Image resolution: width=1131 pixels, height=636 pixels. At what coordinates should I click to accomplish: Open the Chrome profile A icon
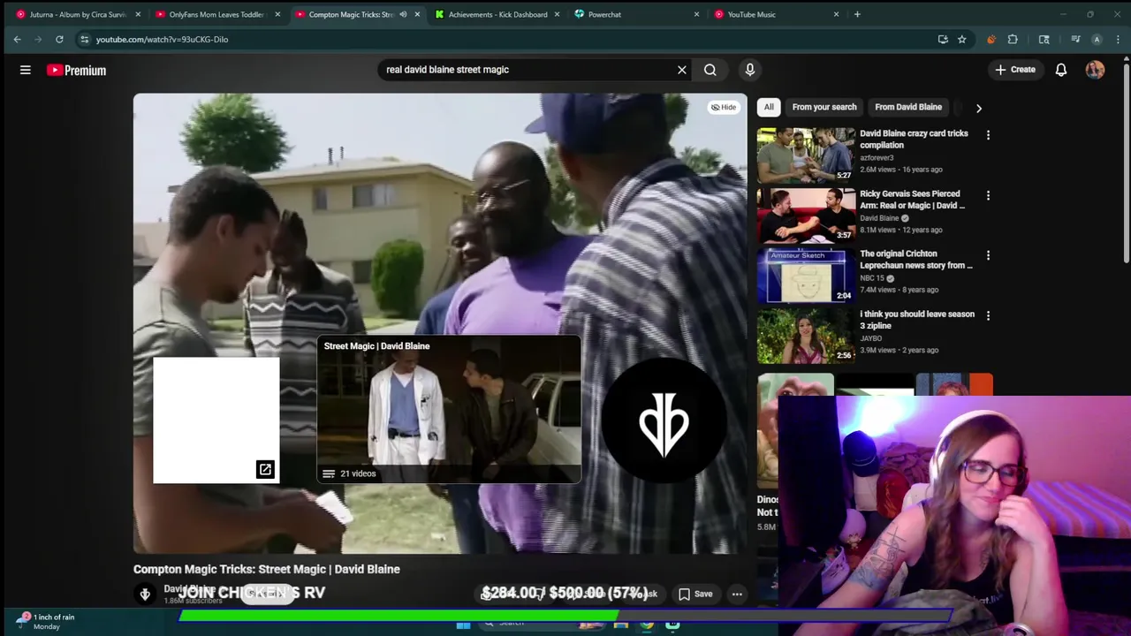pos(1097,39)
